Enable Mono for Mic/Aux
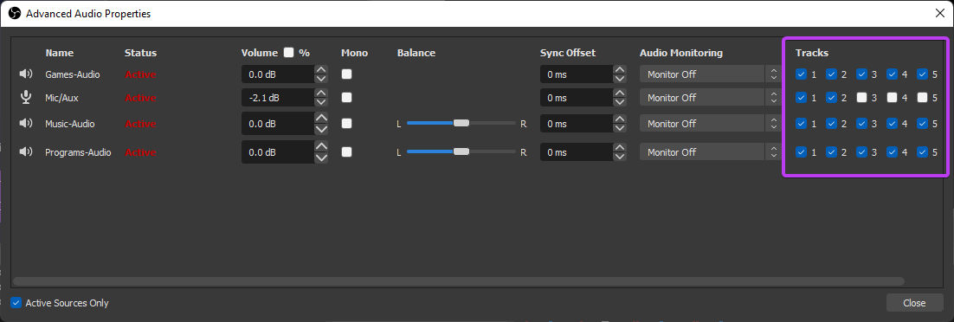Viewport: 954px width, 322px height. click(347, 98)
